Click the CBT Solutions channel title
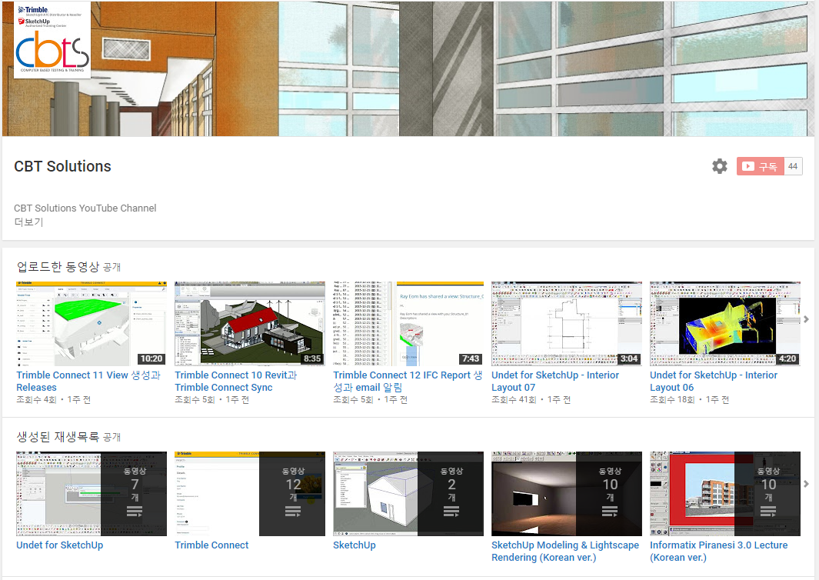 63,166
